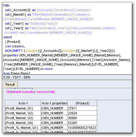This screenshot has height=137, width=136.
Task: Click GEN_NUMBER properties cell in Q1 Profit row
Action: [54, 108]
